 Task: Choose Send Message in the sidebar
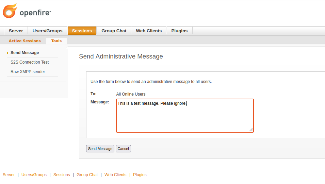pos(25,53)
